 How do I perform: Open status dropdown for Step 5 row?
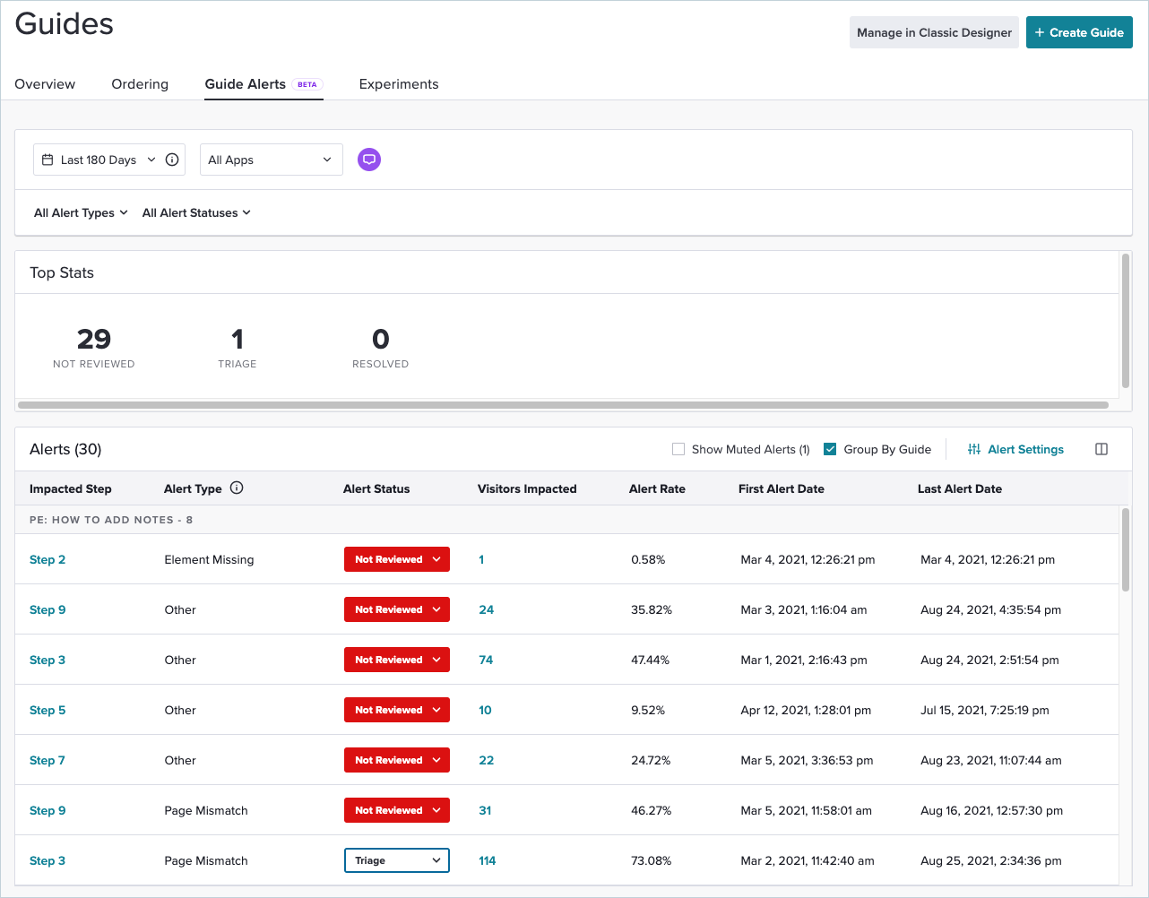397,710
